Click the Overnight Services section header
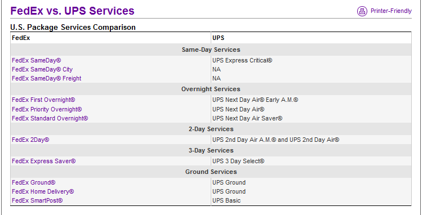The height and width of the screenshot is (215, 427). [x=211, y=89]
